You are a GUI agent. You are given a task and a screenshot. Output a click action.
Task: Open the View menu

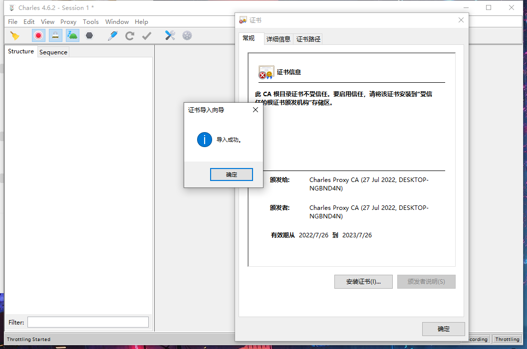click(x=48, y=21)
